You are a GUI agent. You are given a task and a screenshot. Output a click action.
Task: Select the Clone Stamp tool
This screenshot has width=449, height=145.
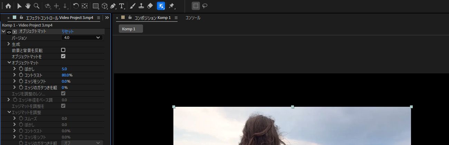tap(141, 6)
